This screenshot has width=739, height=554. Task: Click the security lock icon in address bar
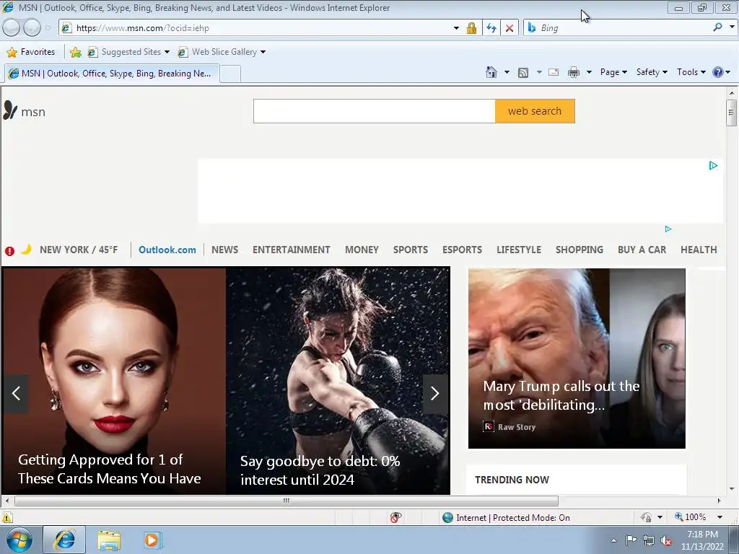[x=471, y=28]
